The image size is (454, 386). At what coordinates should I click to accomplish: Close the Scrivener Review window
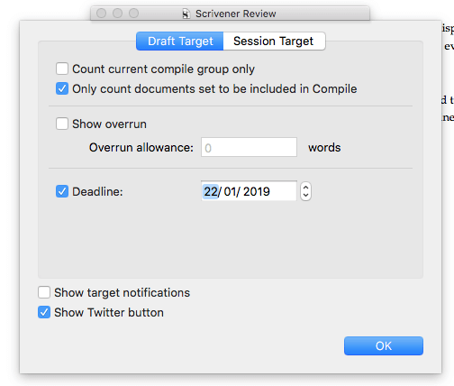[101, 14]
